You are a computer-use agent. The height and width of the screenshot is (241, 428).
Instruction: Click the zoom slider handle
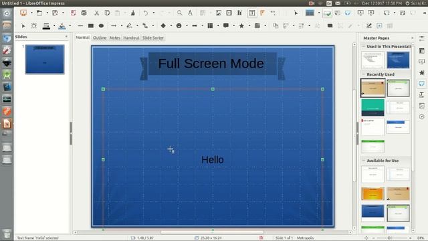click(389, 238)
